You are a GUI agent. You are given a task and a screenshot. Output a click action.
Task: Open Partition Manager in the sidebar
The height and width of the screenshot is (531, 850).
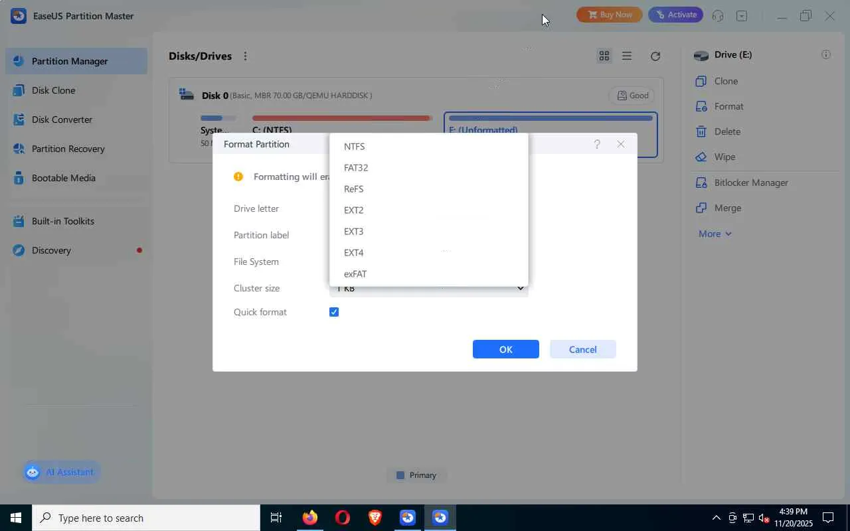77,61
